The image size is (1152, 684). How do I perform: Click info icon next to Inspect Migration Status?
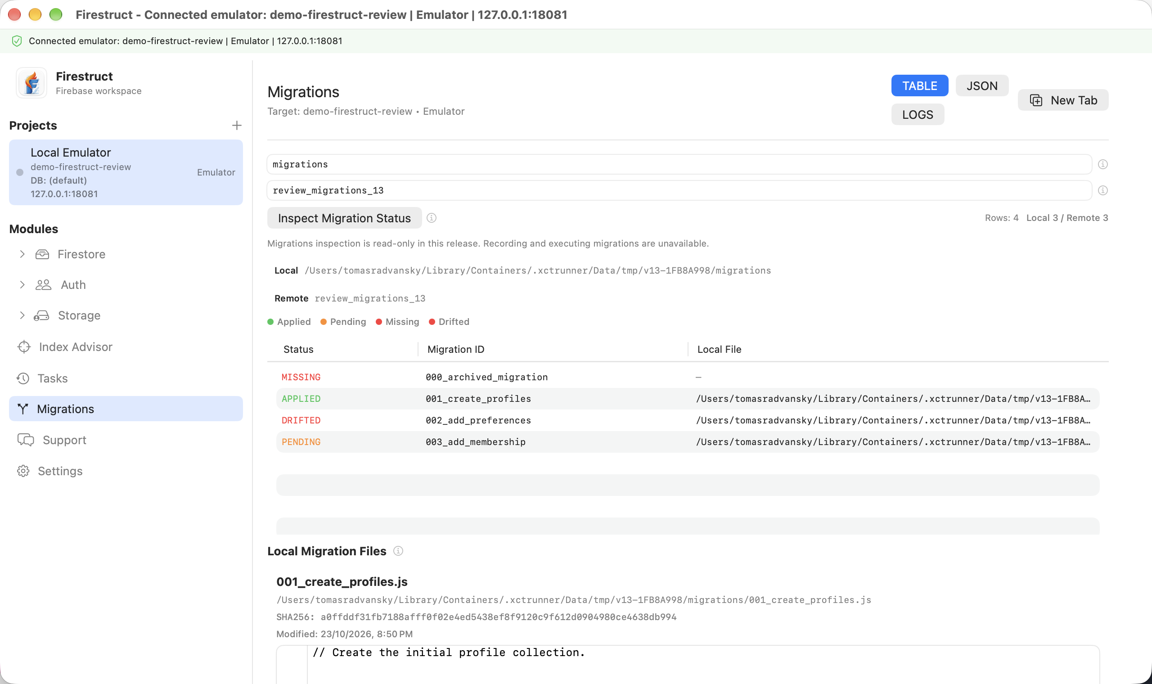point(431,217)
